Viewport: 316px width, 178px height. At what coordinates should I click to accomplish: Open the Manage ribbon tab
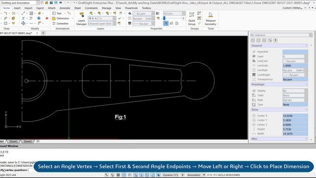[107, 8]
